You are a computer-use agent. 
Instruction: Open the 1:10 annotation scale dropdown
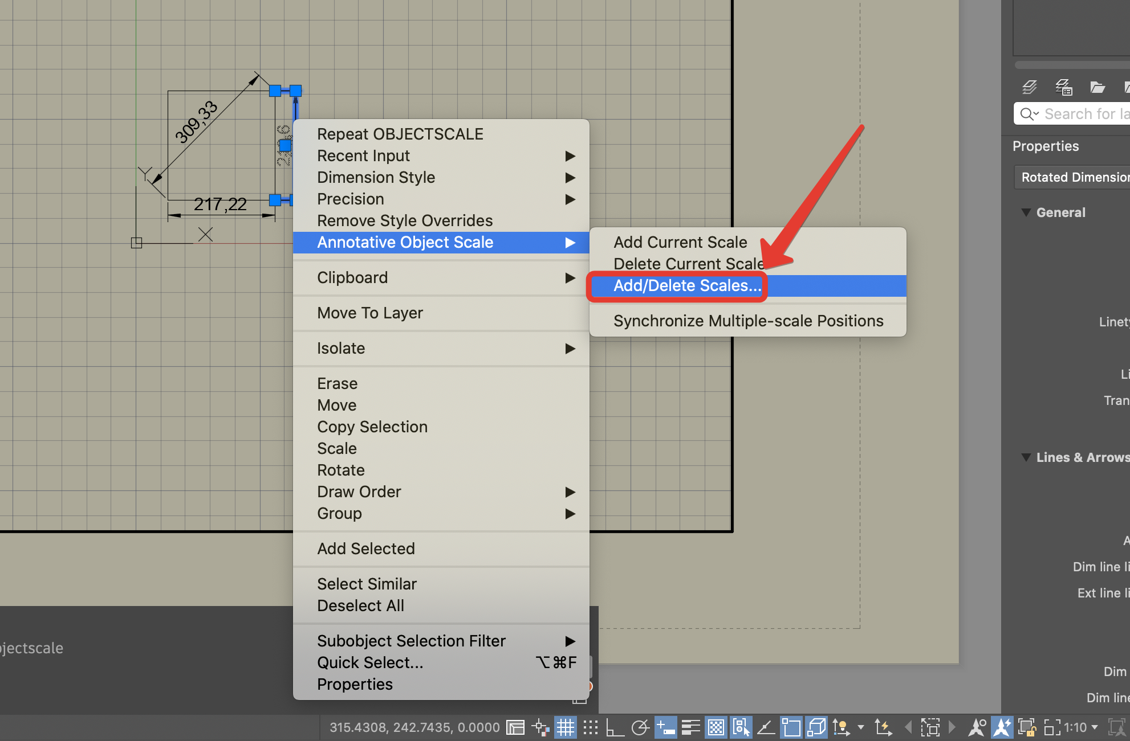tap(1080, 727)
